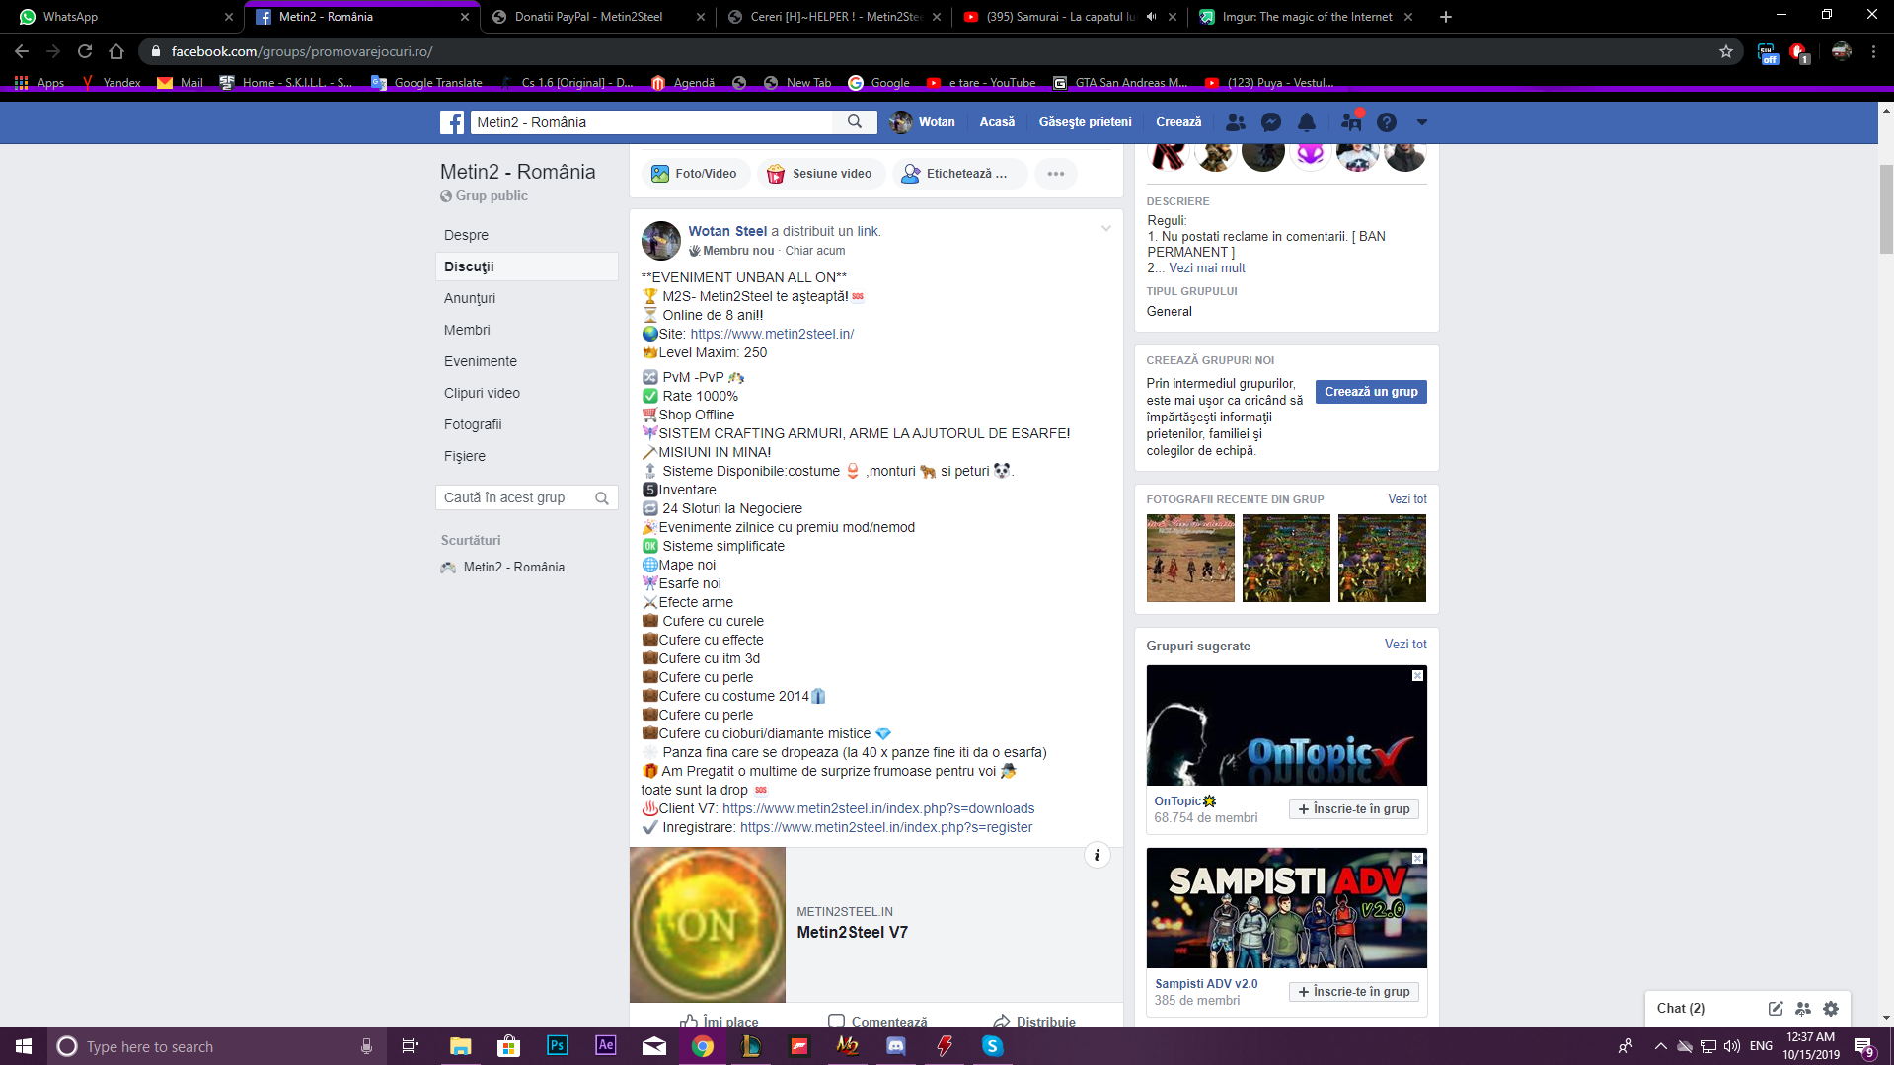Screen dimensions: 1894x1065
Task: Click Vezi tot for suggested groups
Action: coord(1405,644)
